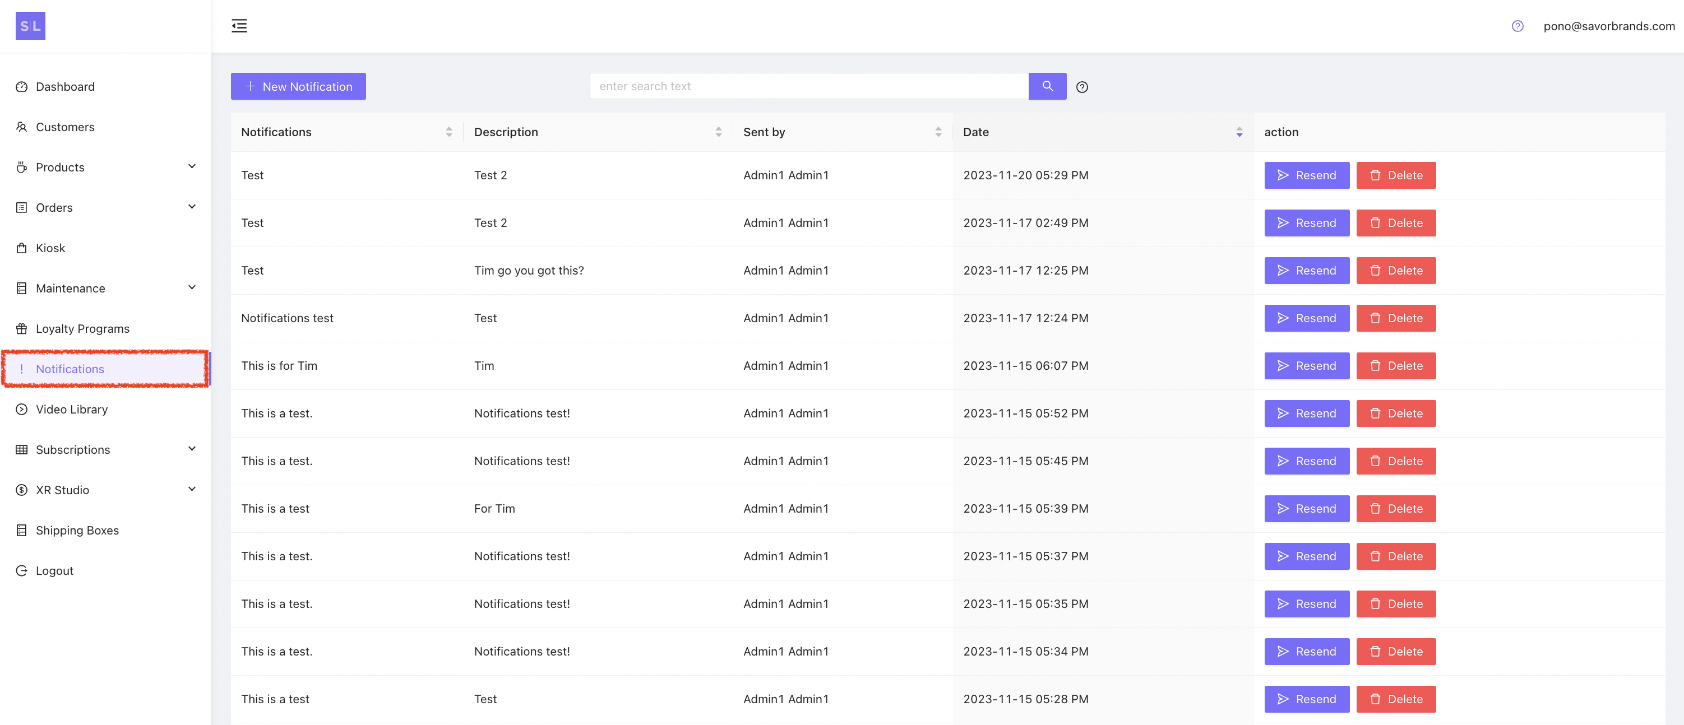Click the help icon next to search
This screenshot has height=725, width=1684.
(1082, 87)
